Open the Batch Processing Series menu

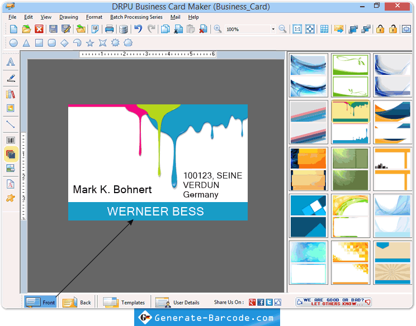point(136,17)
